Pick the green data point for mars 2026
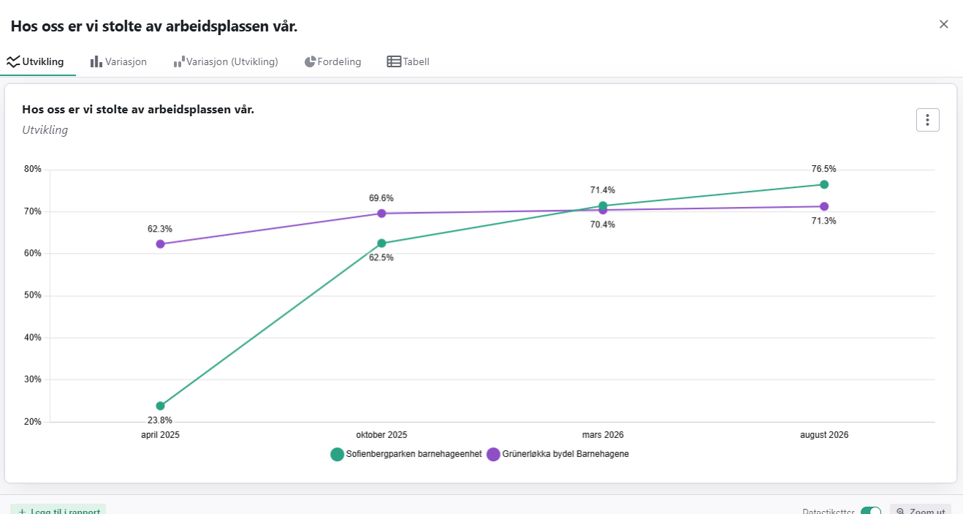Screen dimensions: 963x514 [x=603, y=205]
